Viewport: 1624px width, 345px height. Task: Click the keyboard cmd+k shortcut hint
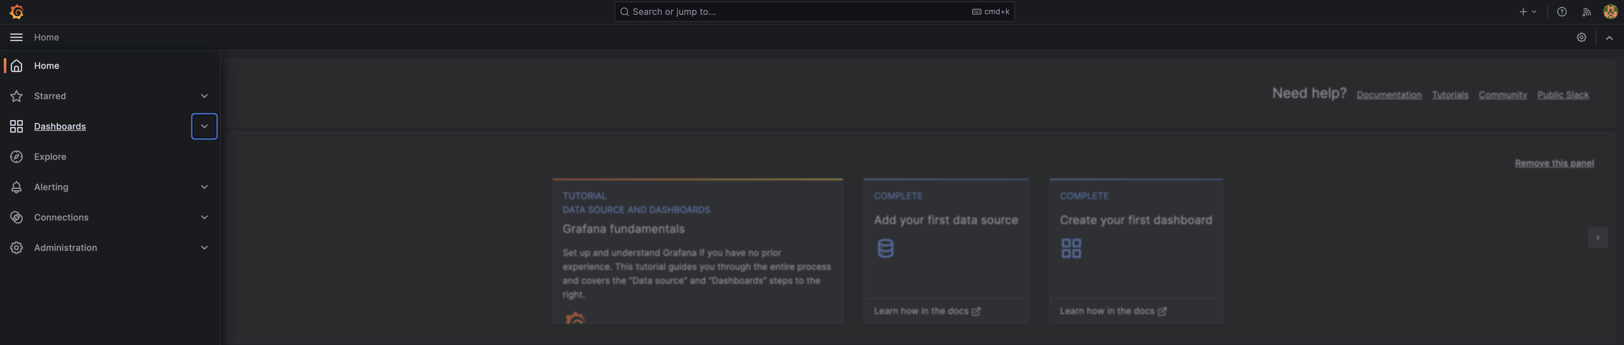coord(990,12)
